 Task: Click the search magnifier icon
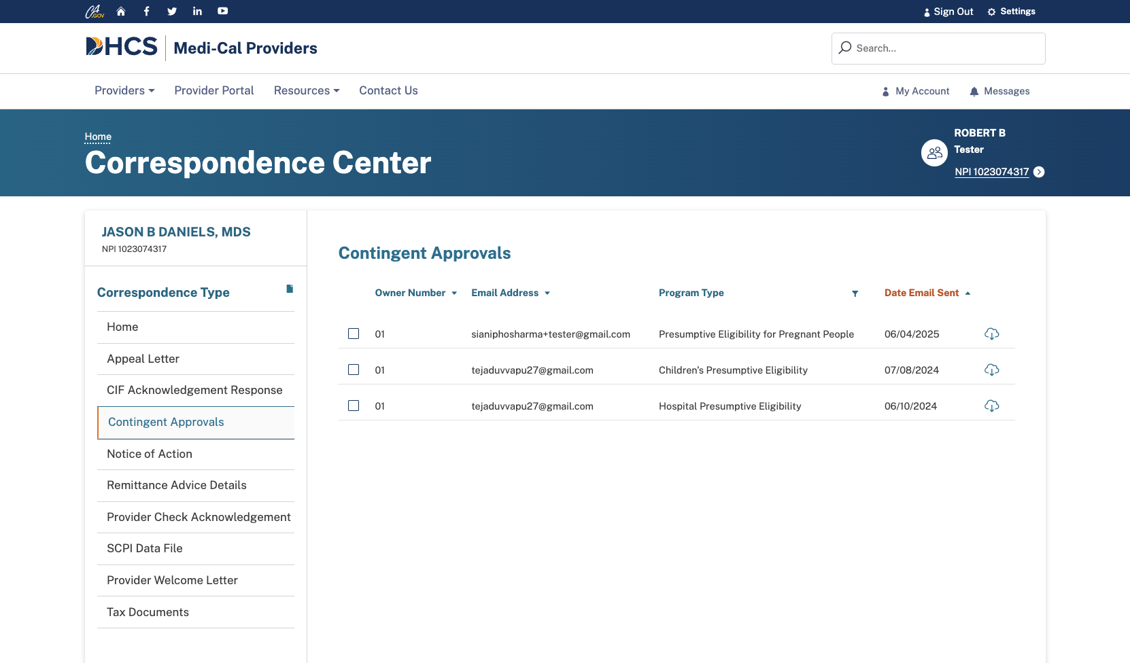pyautogui.click(x=844, y=48)
